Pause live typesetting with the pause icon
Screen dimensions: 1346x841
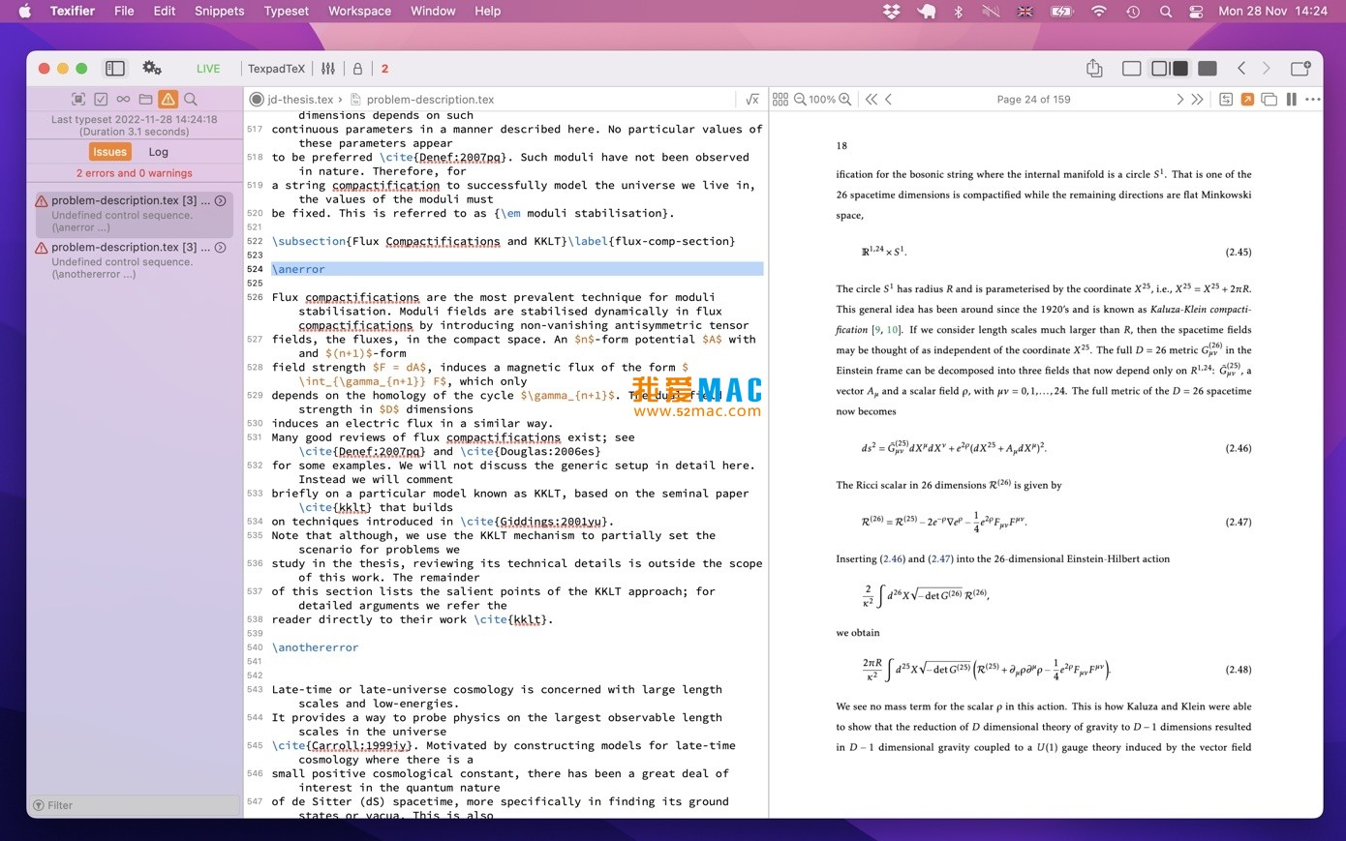point(1291,99)
